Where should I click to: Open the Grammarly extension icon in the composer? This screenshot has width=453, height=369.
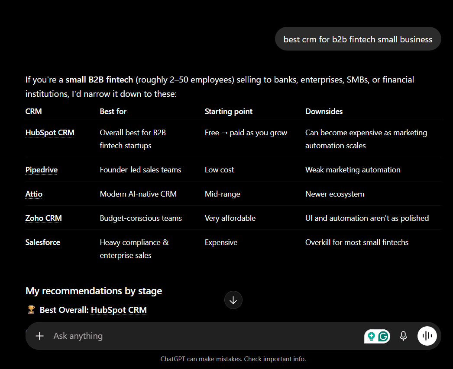tap(384, 336)
